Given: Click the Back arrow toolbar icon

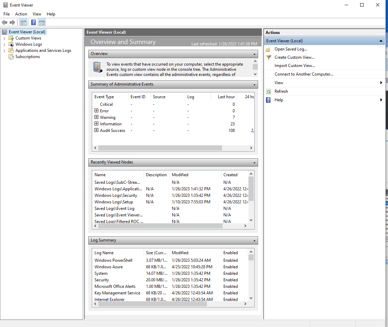Looking at the screenshot, I should click(x=4, y=23).
